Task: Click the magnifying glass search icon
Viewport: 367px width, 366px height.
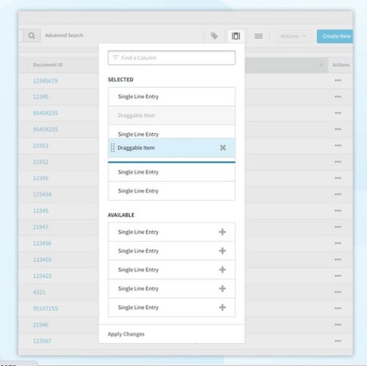Action: [x=32, y=36]
